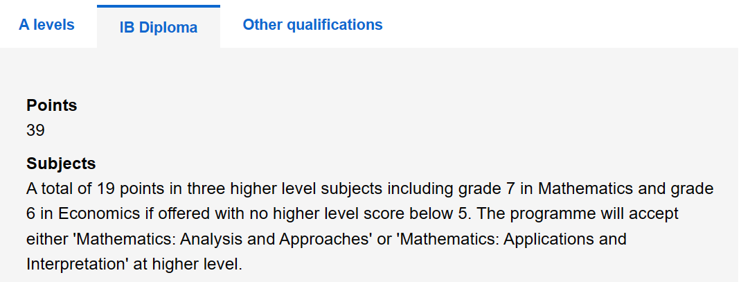The height and width of the screenshot is (282, 741).
Task: Open the Other qualifications tab
Action: tap(312, 25)
